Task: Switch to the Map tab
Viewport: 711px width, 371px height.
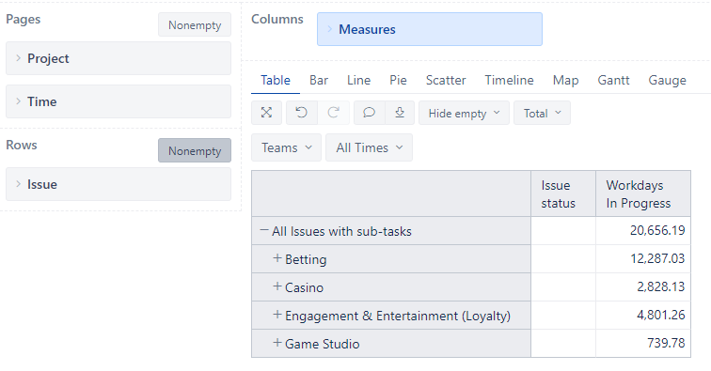Action: [x=565, y=80]
